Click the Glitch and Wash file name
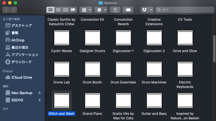This screenshot has height=121, width=216. click(61, 113)
